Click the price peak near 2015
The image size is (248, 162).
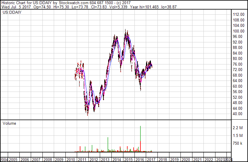click(125, 30)
